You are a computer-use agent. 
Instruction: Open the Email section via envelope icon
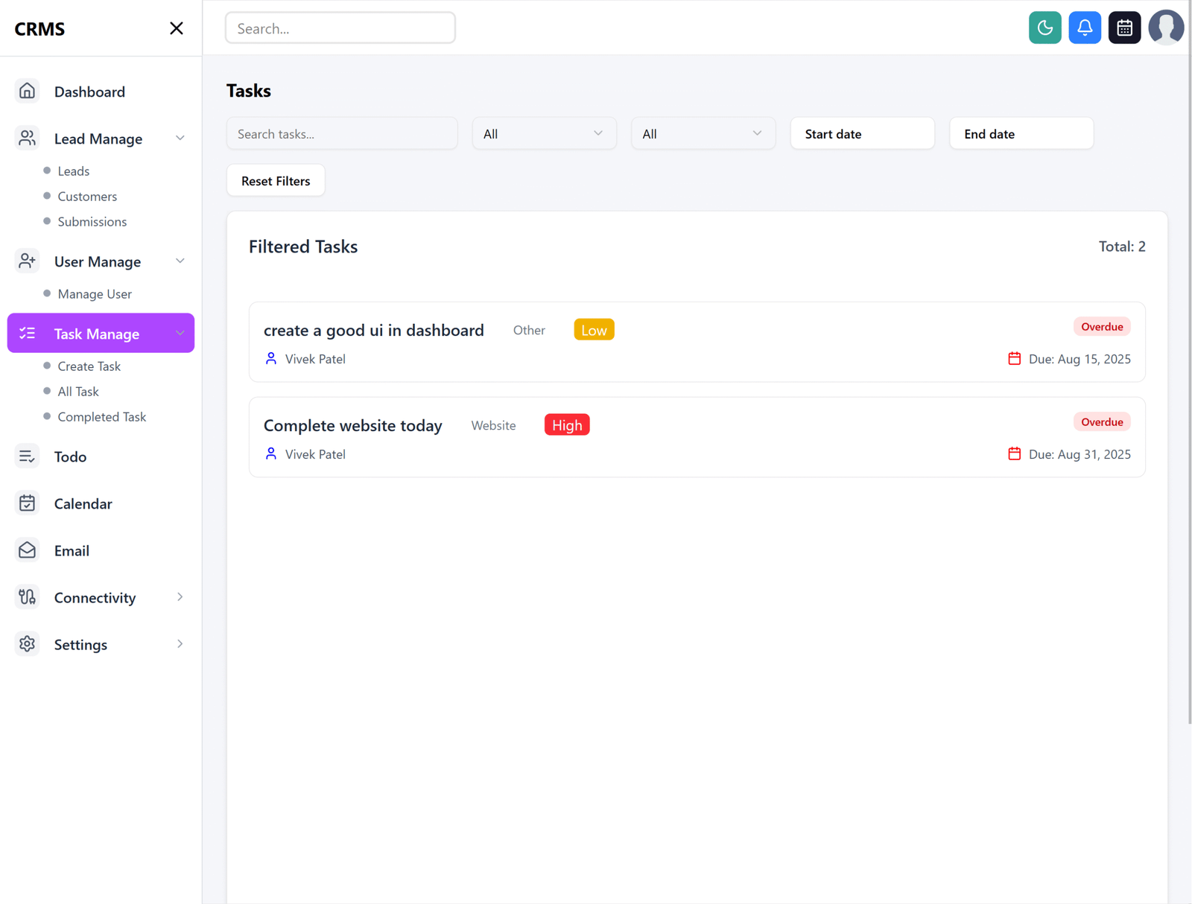click(x=27, y=550)
